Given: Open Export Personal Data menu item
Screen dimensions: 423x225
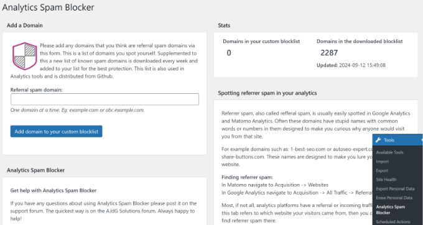Looking at the screenshot, I should tap(395, 188).
